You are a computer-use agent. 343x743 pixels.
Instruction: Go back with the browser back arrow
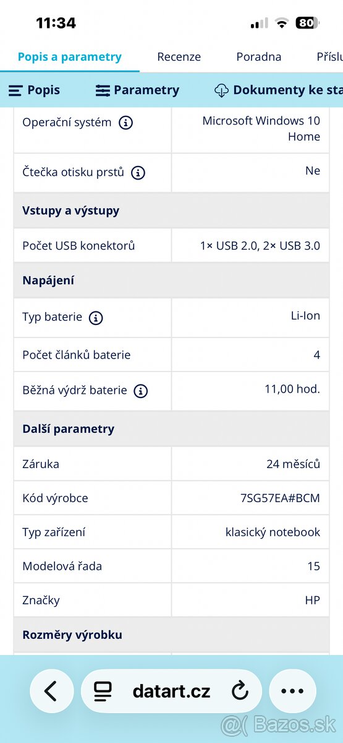click(x=51, y=691)
